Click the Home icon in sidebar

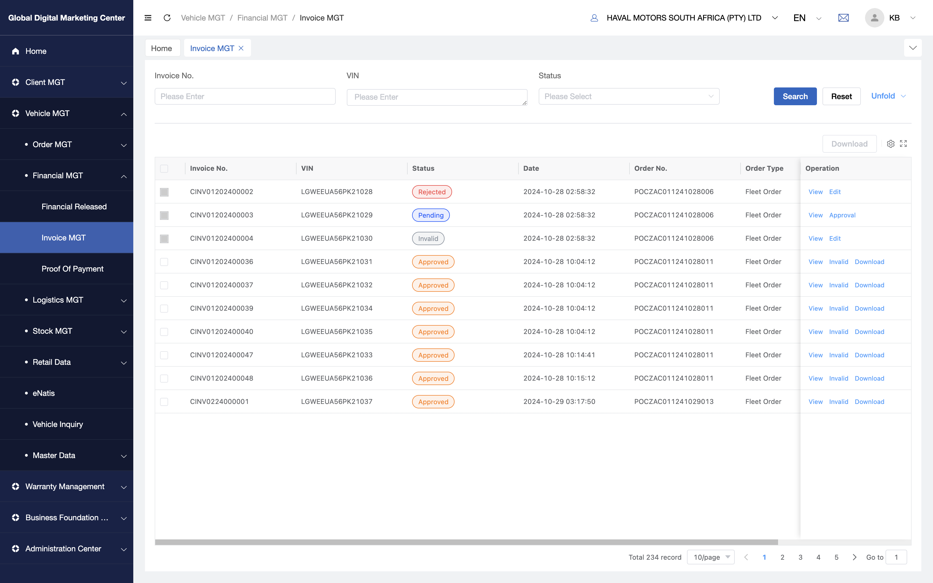(16, 51)
